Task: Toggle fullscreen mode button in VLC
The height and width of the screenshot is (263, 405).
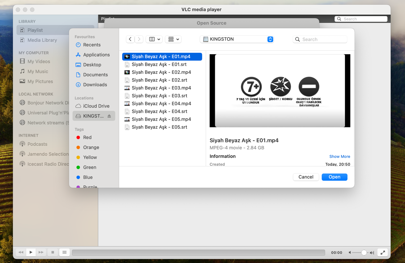Action: pyautogui.click(x=383, y=253)
